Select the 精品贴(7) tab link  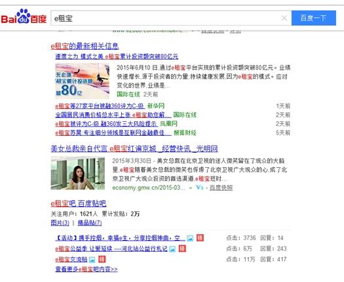(x=90, y=223)
